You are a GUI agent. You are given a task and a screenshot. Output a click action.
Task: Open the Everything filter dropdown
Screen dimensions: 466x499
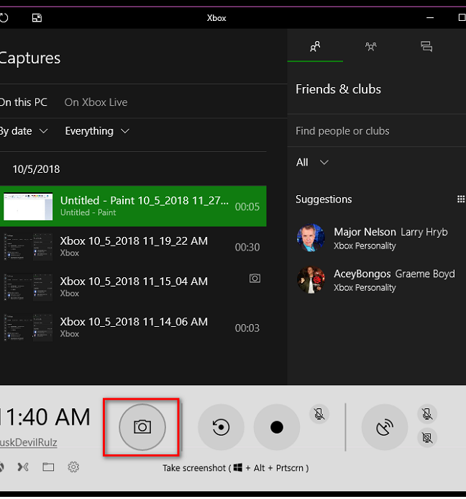97,131
